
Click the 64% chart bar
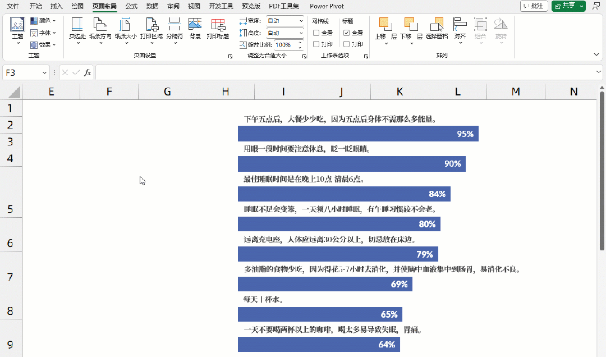click(319, 344)
